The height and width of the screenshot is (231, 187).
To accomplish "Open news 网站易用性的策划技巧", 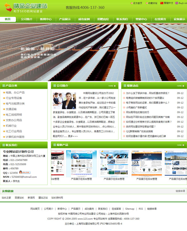I will tap(138, 112).
